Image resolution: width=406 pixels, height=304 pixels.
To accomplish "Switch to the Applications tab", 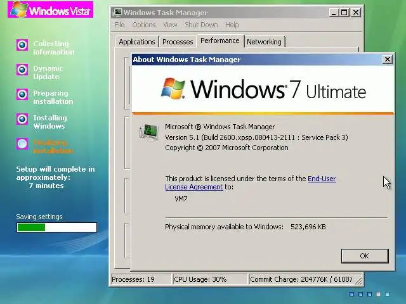I will (x=137, y=42).
